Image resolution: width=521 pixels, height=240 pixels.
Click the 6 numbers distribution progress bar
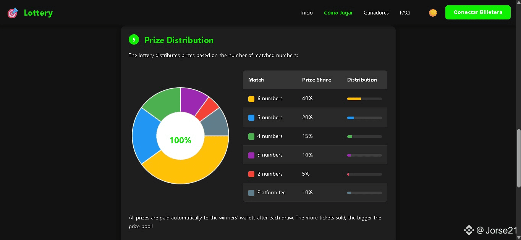364,99
